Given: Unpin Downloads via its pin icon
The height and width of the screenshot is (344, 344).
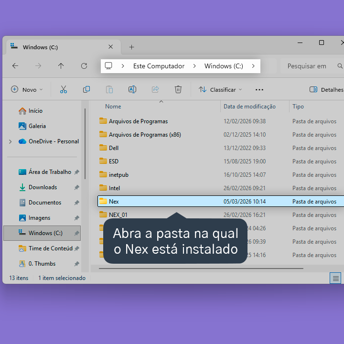Looking at the screenshot, I should (x=76, y=187).
